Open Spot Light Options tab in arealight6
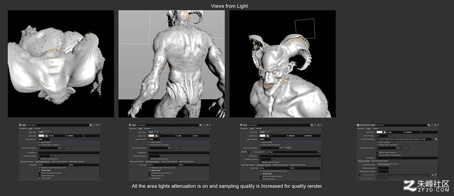Image resolution: width=454 pixels, height=196 pixels. (x=137, y=162)
